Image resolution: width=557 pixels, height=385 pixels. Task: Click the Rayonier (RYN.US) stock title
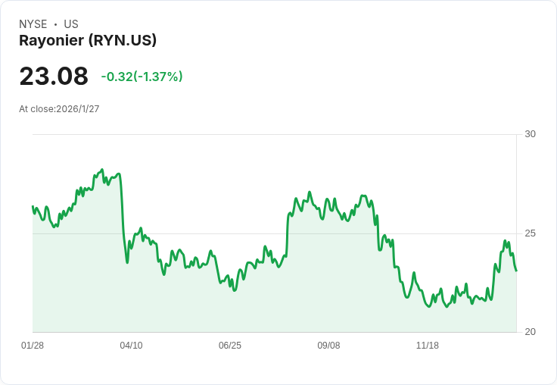click(88, 41)
